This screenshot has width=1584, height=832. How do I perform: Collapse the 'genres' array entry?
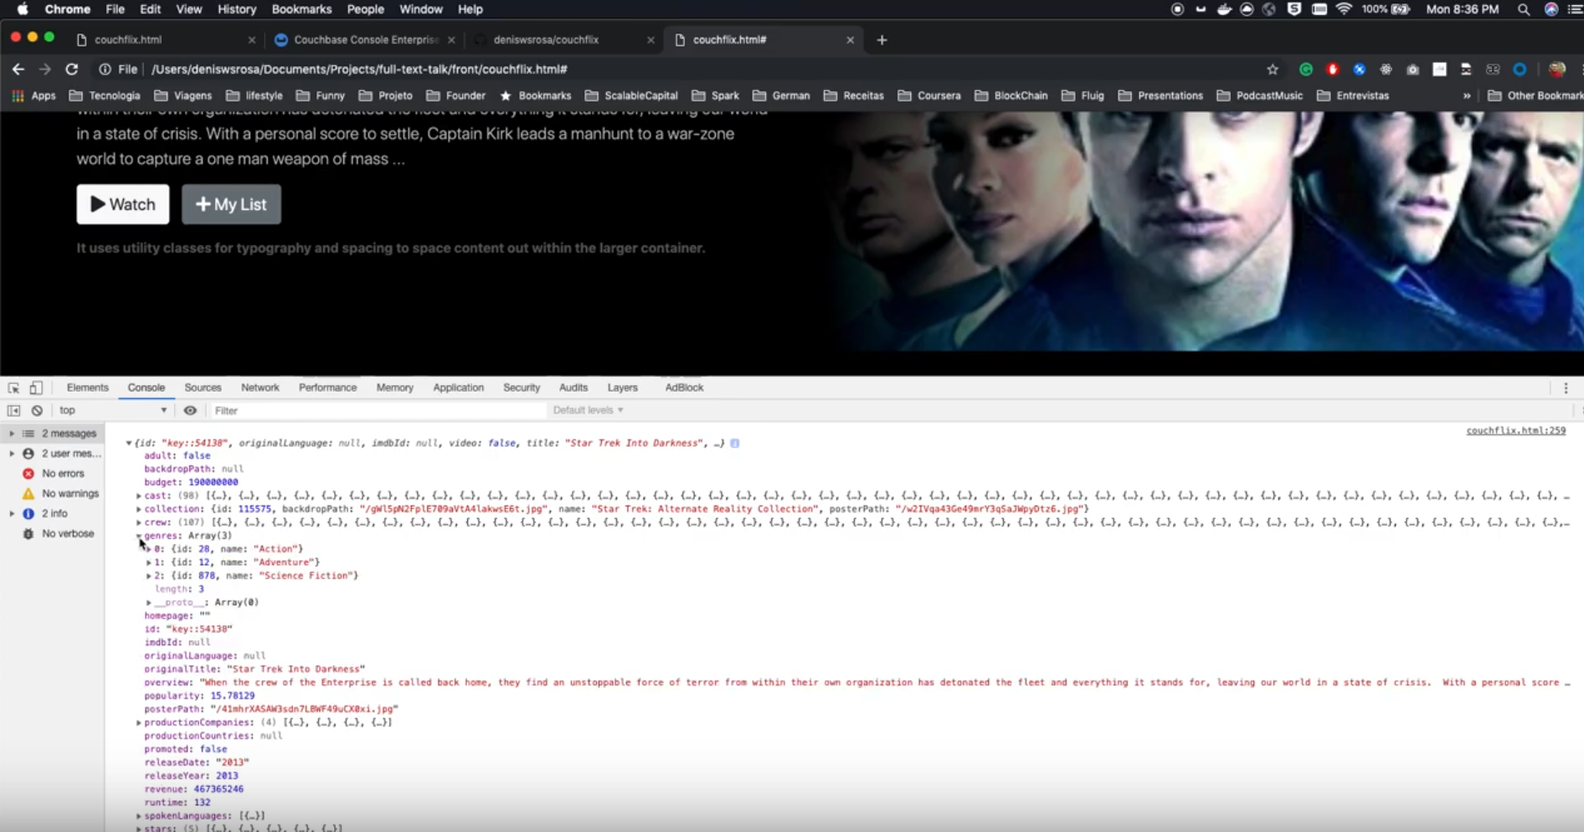point(138,536)
